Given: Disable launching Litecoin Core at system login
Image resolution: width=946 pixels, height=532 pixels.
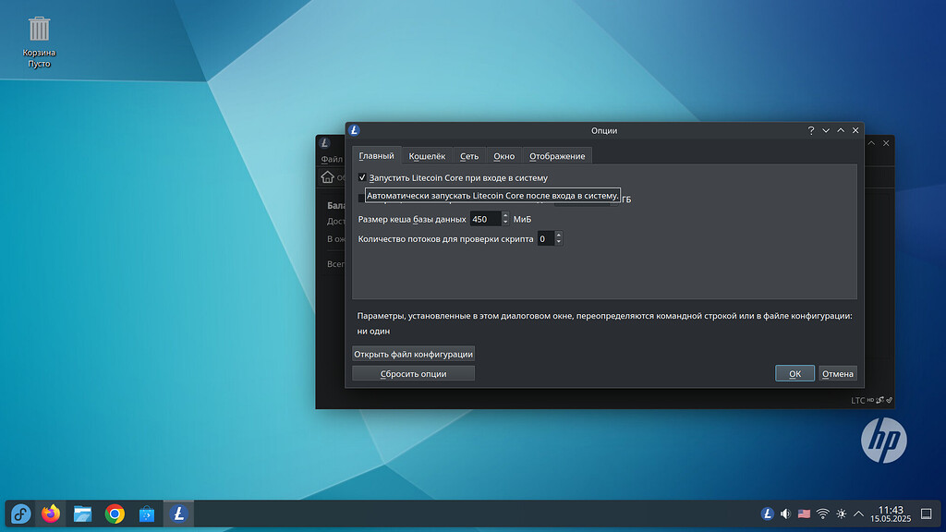Looking at the screenshot, I should coord(360,177).
